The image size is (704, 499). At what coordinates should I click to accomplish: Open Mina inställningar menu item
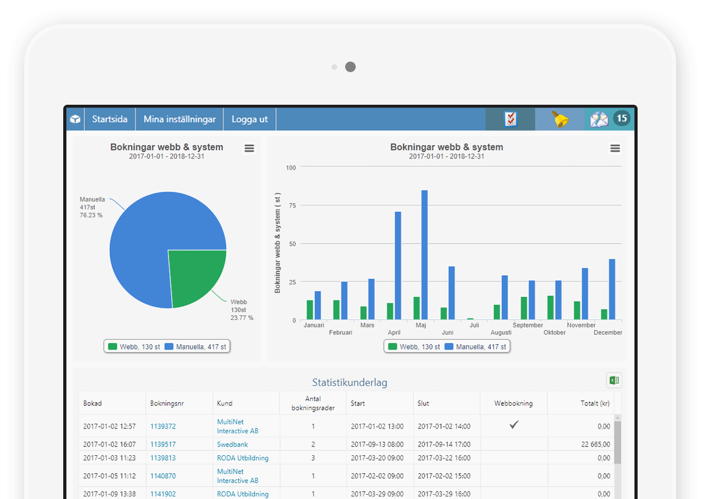click(180, 119)
